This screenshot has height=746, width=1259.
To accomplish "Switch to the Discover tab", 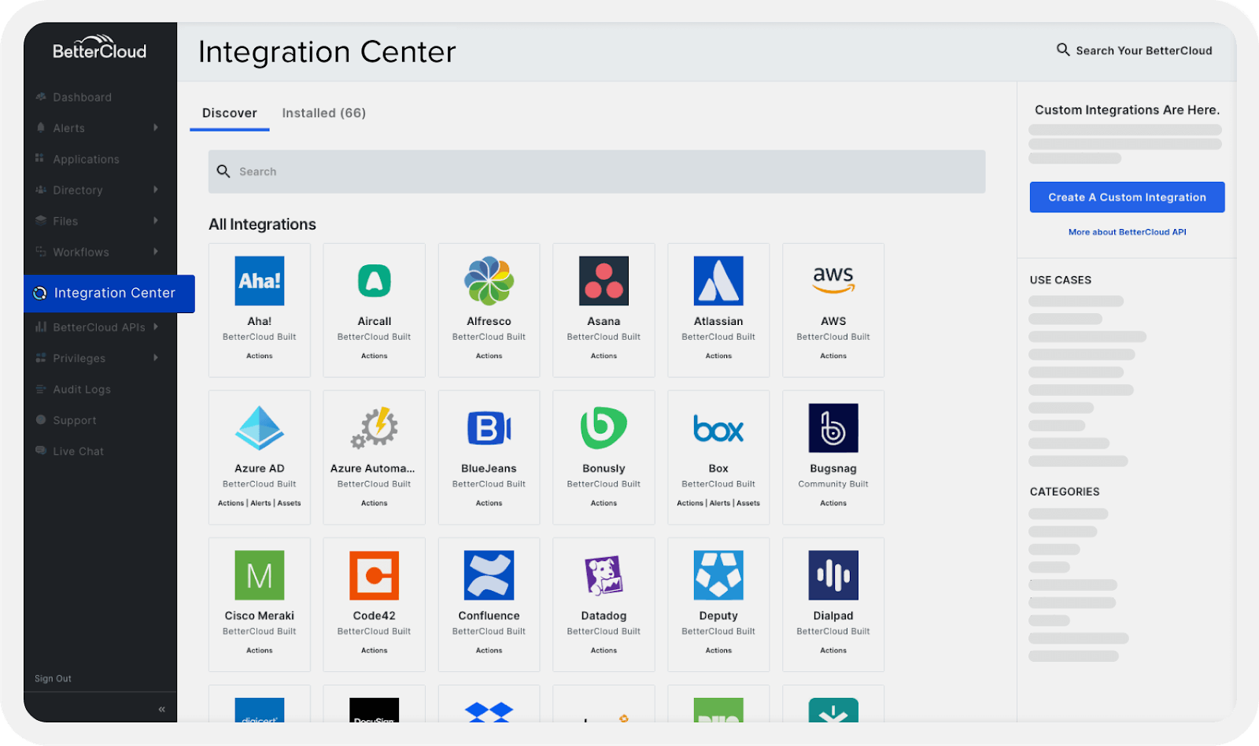I will [230, 113].
